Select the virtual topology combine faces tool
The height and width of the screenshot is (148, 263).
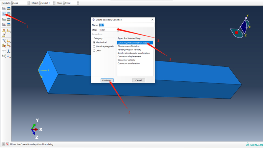pyautogui.click(x=4, y=31)
